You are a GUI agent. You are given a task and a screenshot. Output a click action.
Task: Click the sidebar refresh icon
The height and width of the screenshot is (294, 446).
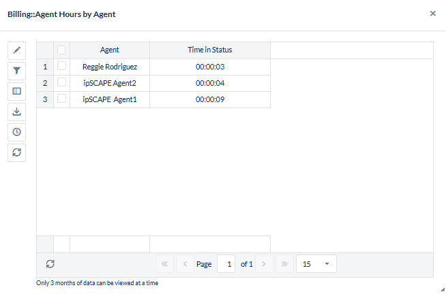point(17,152)
